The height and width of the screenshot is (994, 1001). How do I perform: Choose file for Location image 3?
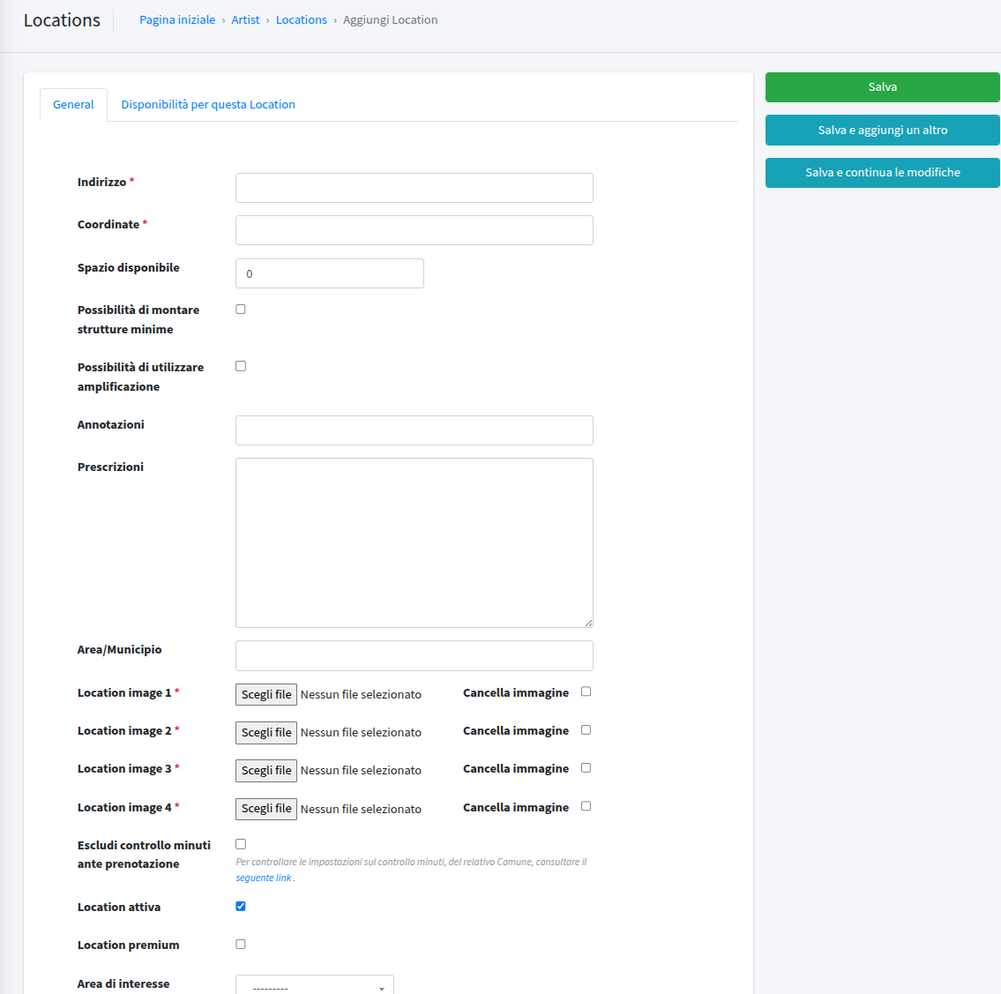(266, 771)
